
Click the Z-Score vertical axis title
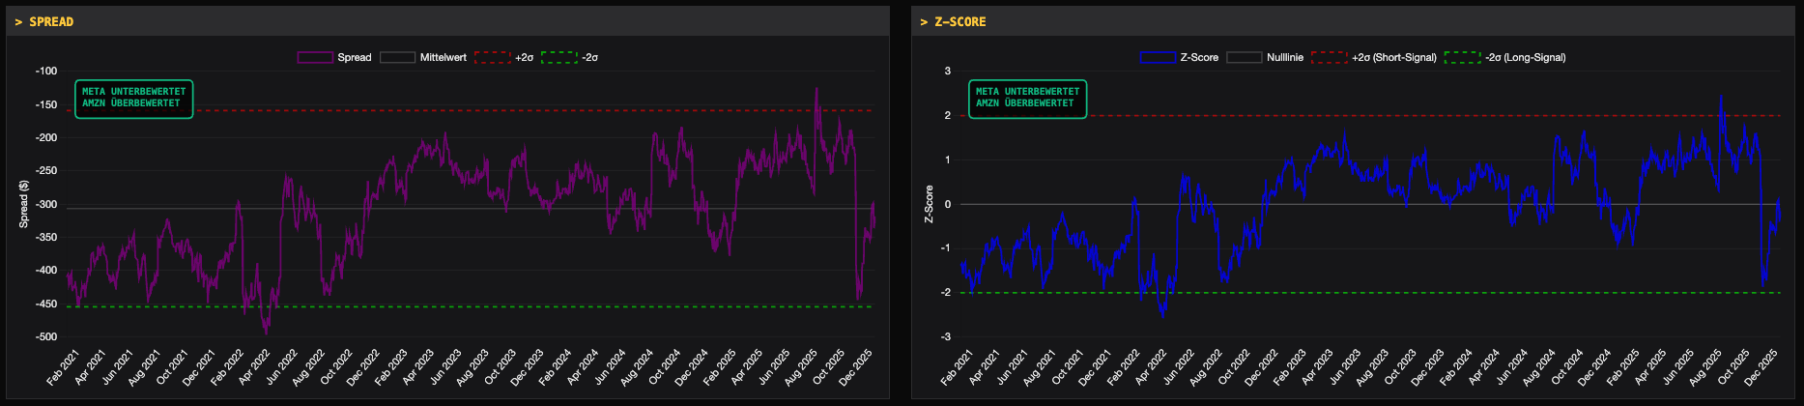(929, 204)
